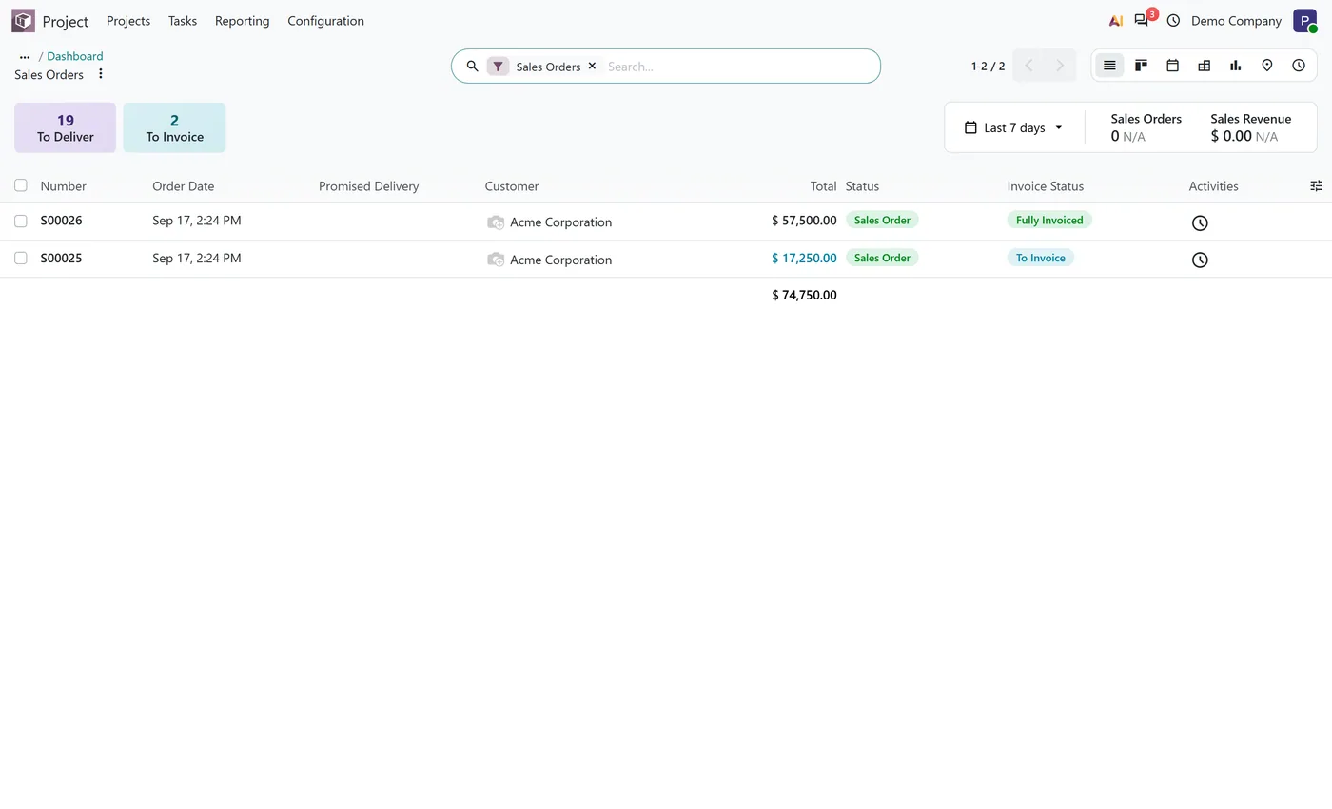Open optional columns settings icon

(1317, 186)
